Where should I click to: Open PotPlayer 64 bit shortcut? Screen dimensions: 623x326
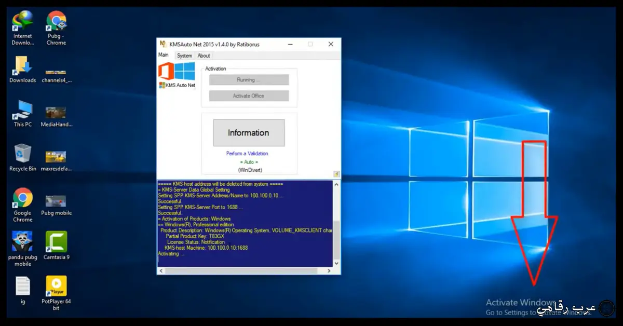56,287
